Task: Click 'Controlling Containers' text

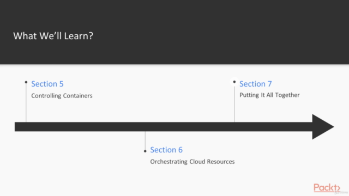Action: pyautogui.click(x=62, y=96)
